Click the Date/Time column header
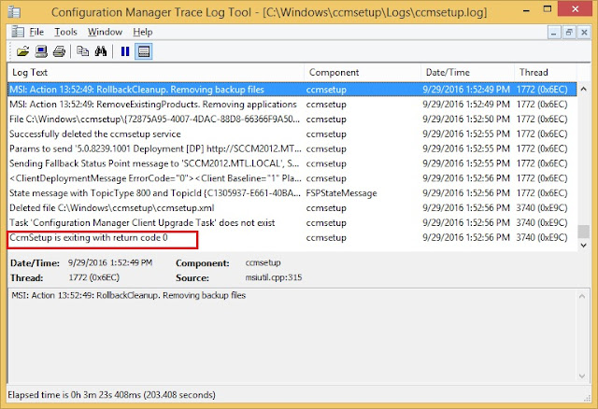The width and height of the screenshot is (598, 409). tap(468, 73)
